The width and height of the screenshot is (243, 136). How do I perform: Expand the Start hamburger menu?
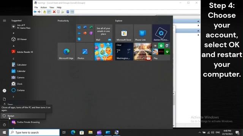pos(4,20)
